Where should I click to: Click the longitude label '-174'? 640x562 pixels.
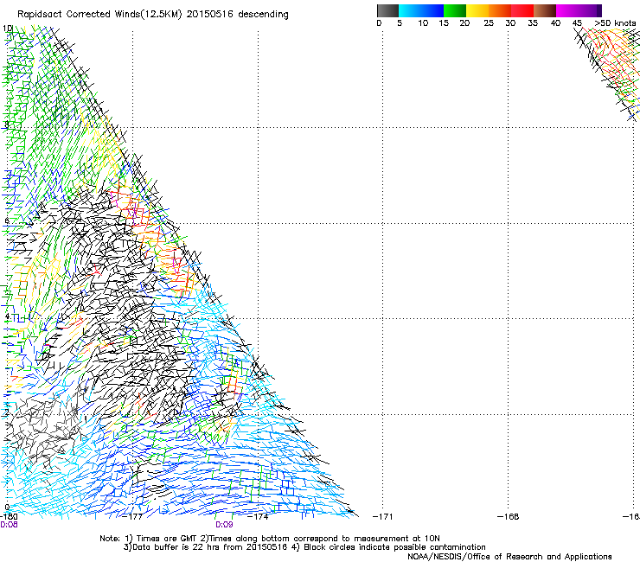click(x=259, y=517)
